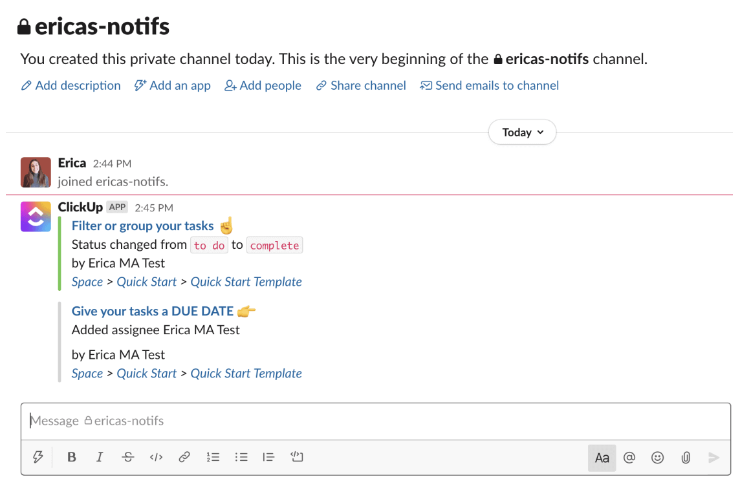Screen dimensions: 751x499
Task: Apply blockquote formatting
Action: [x=268, y=457]
